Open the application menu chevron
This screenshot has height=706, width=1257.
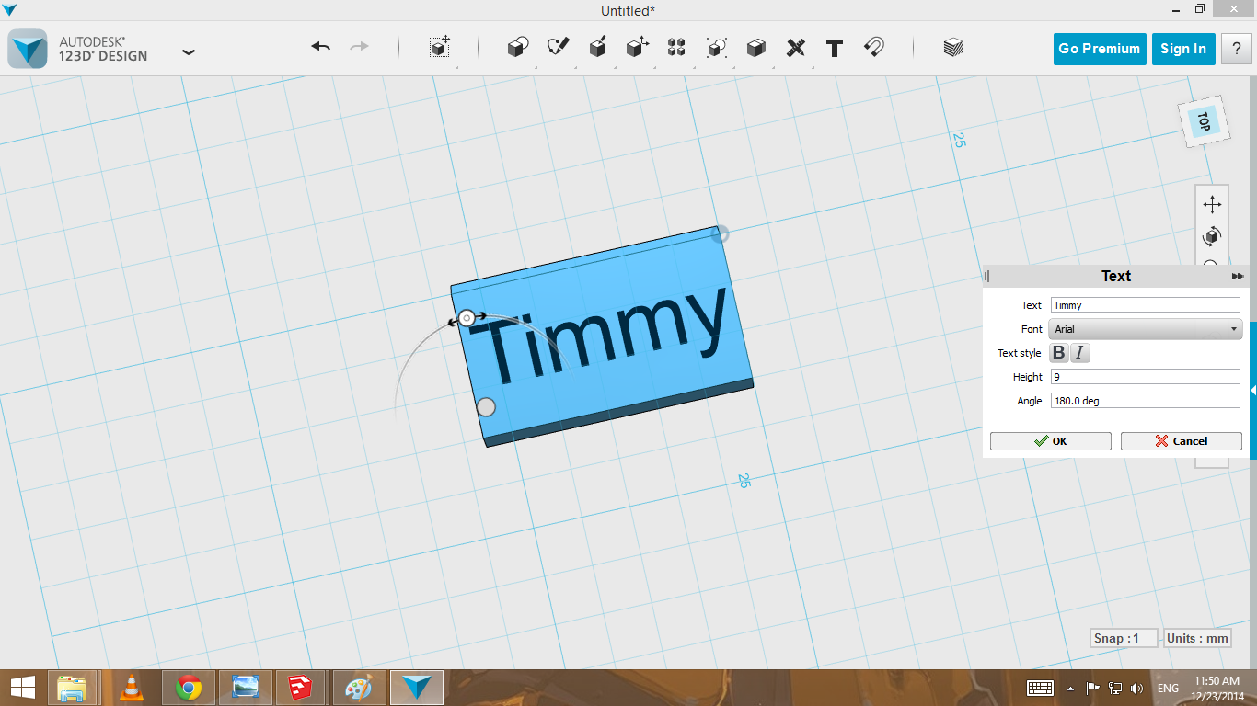[x=189, y=52]
